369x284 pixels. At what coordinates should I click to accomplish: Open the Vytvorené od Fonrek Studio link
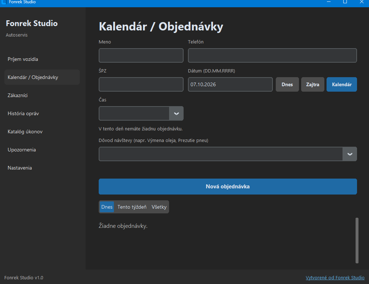click(335, 277)
